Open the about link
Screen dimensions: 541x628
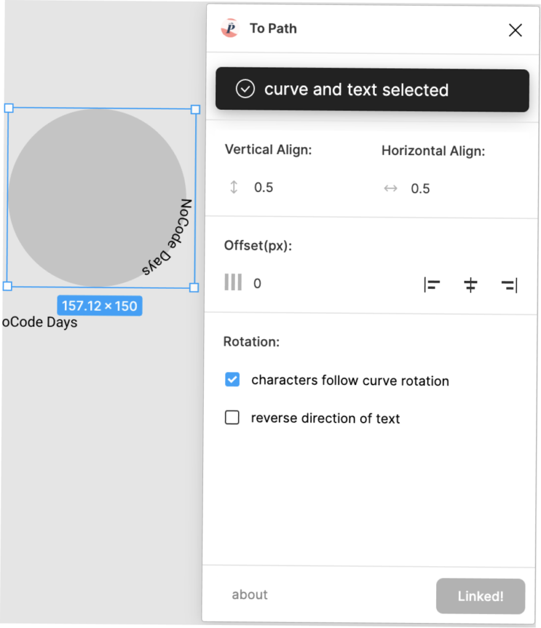click(x=250, y=595)
